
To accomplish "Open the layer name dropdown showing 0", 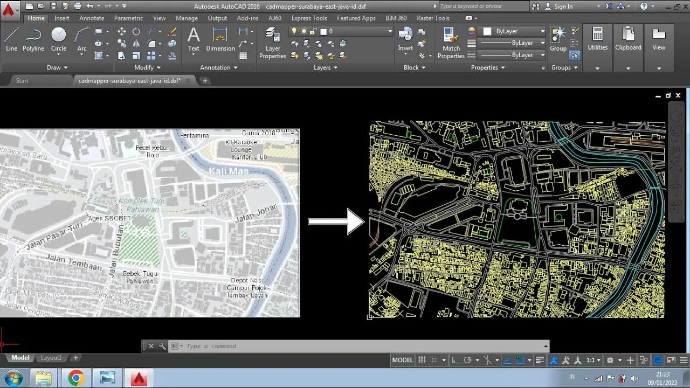I will click(342, 31).
